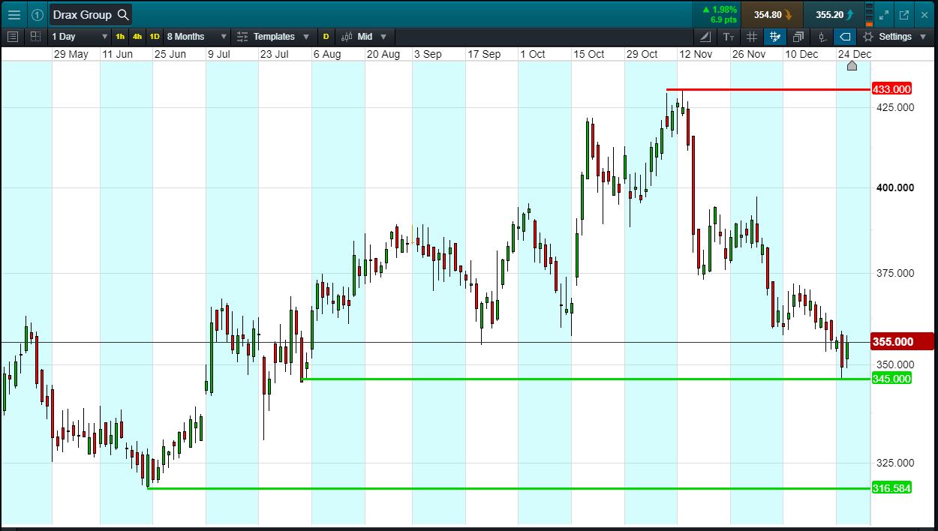Search for an instrument via Drax Group box

coord(91,14)
